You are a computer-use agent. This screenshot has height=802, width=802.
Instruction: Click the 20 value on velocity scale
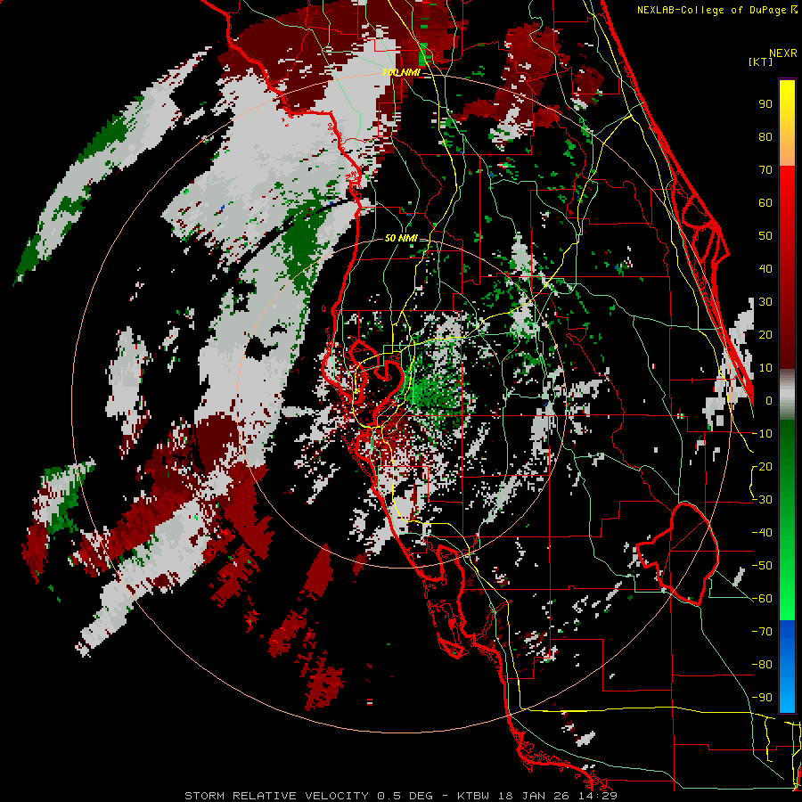coord(765,334)
